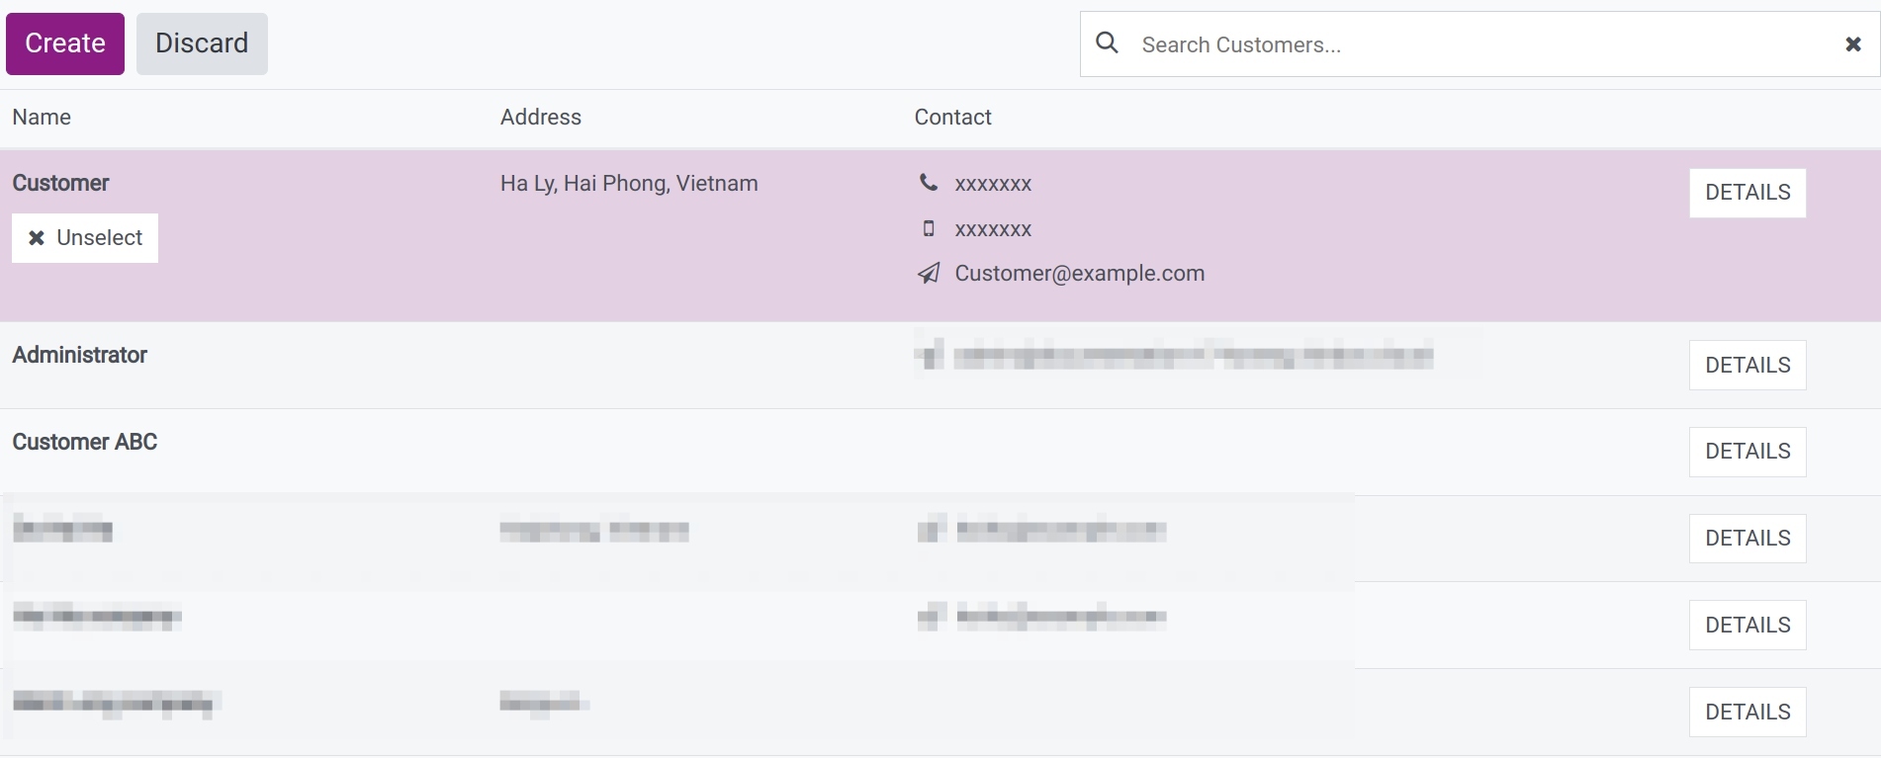Click the mobile icon in Customer row
Screen dimensions: 1881x758
[x=928, y=229]
